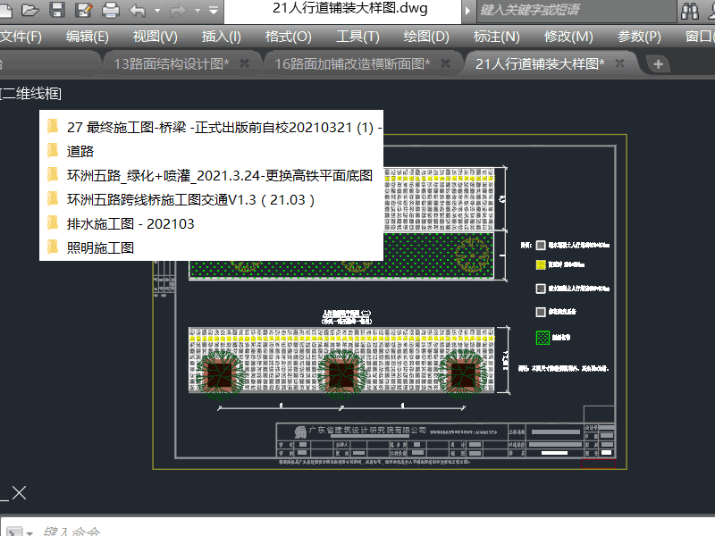Click the X close icon above command line
The image size is (715, 536).
[x=19, y=493]
